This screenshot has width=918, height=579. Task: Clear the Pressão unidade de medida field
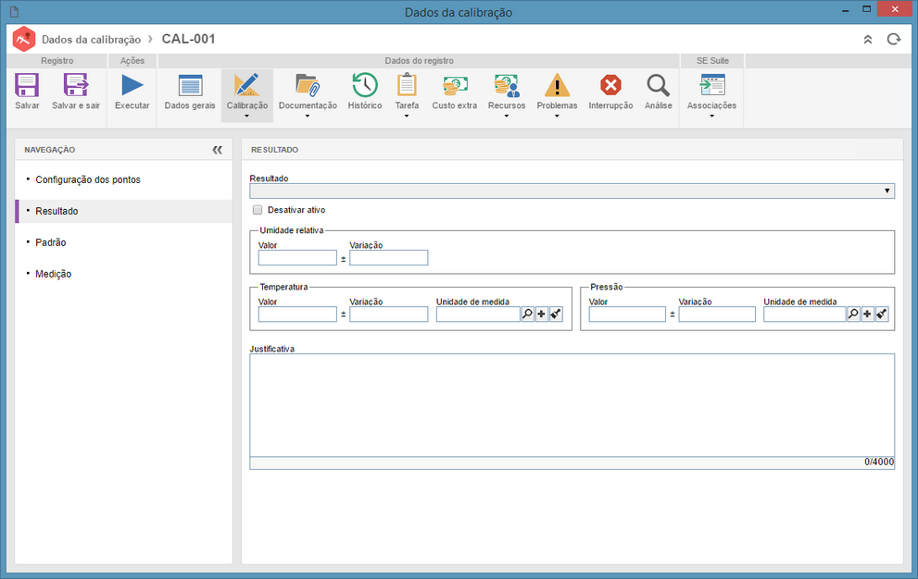882,314
